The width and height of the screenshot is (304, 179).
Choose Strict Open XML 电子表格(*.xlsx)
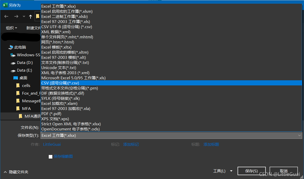coord(171,124)
